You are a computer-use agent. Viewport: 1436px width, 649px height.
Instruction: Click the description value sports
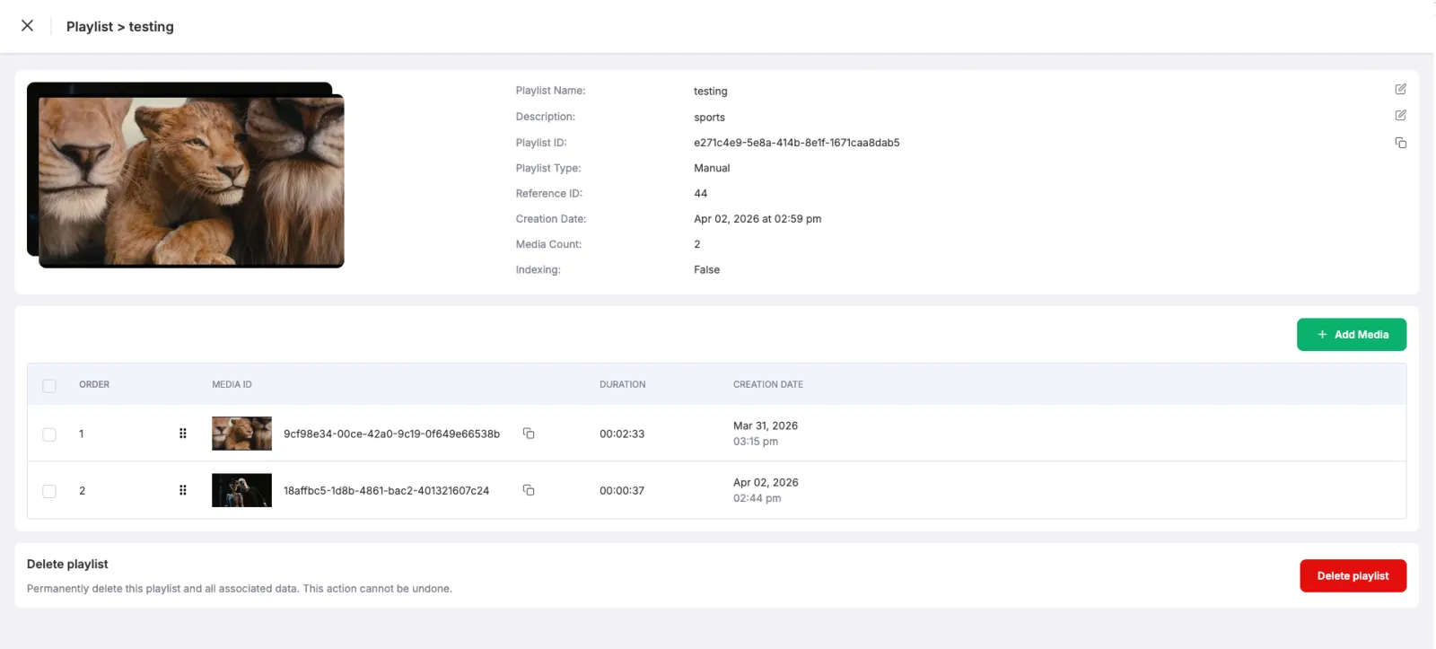coord(709,117)
